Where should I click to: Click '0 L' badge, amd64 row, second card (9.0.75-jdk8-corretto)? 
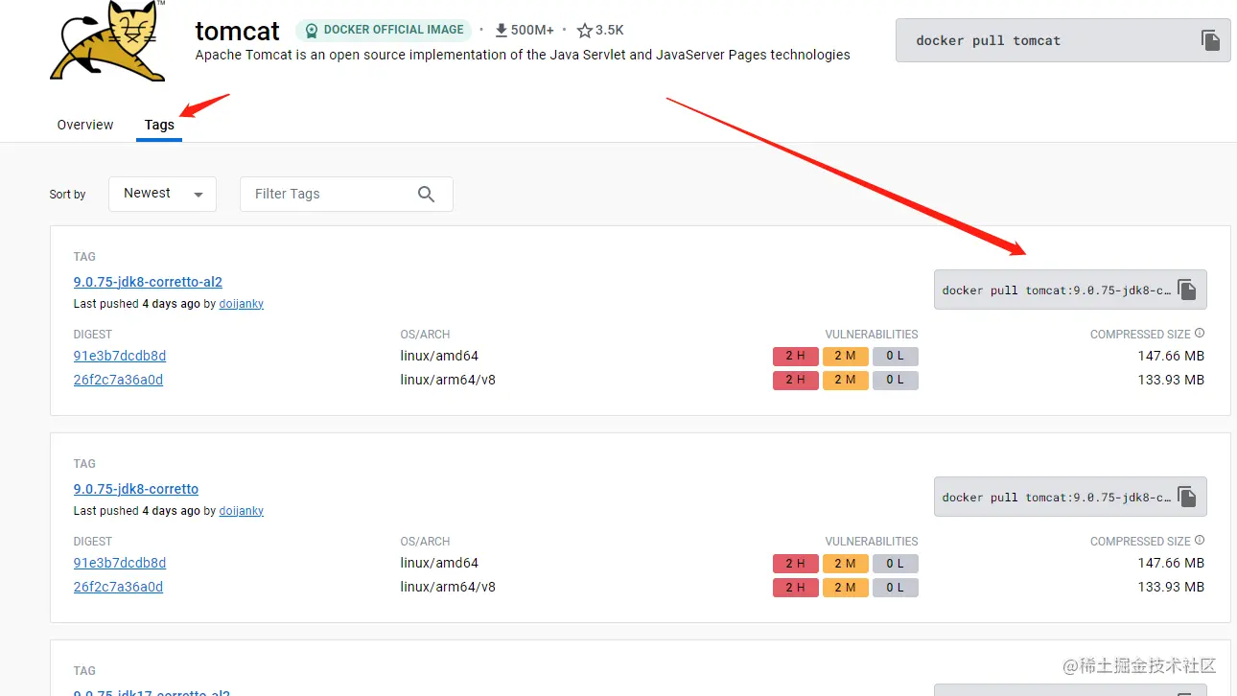(x=896, y=563)
